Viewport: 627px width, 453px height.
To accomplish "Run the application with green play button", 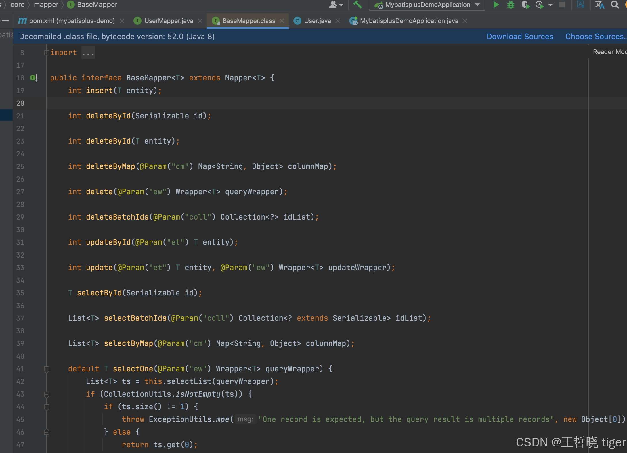I will pyautogui.click(x=496, y=5).
